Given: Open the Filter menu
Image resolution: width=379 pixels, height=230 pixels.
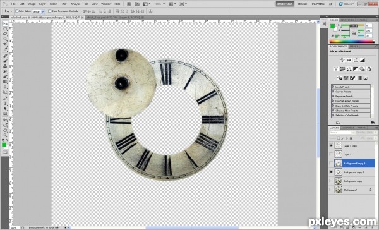Looking at the screenshot, I should coord(64,4).
